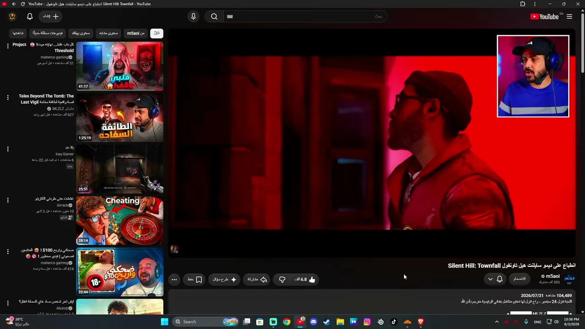The height and width of the screenshot is (329, 585).
Task: Open options for the Airrack video
Action: pos(8,200)
